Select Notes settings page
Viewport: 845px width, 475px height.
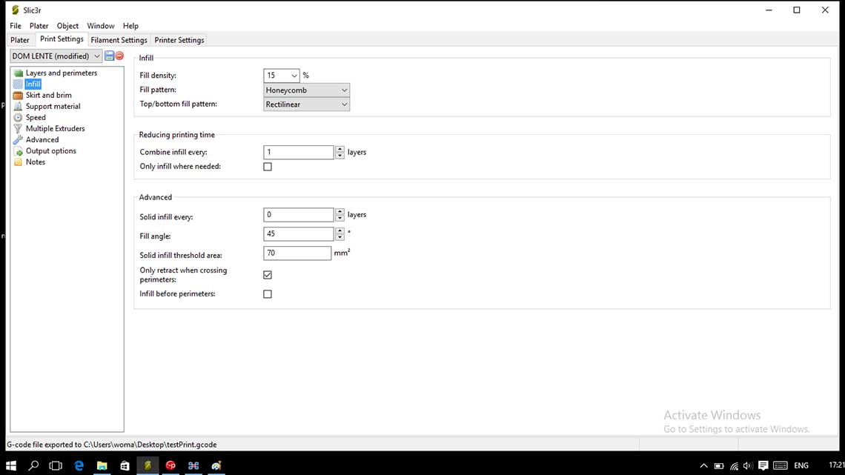[x=35, y=162]
